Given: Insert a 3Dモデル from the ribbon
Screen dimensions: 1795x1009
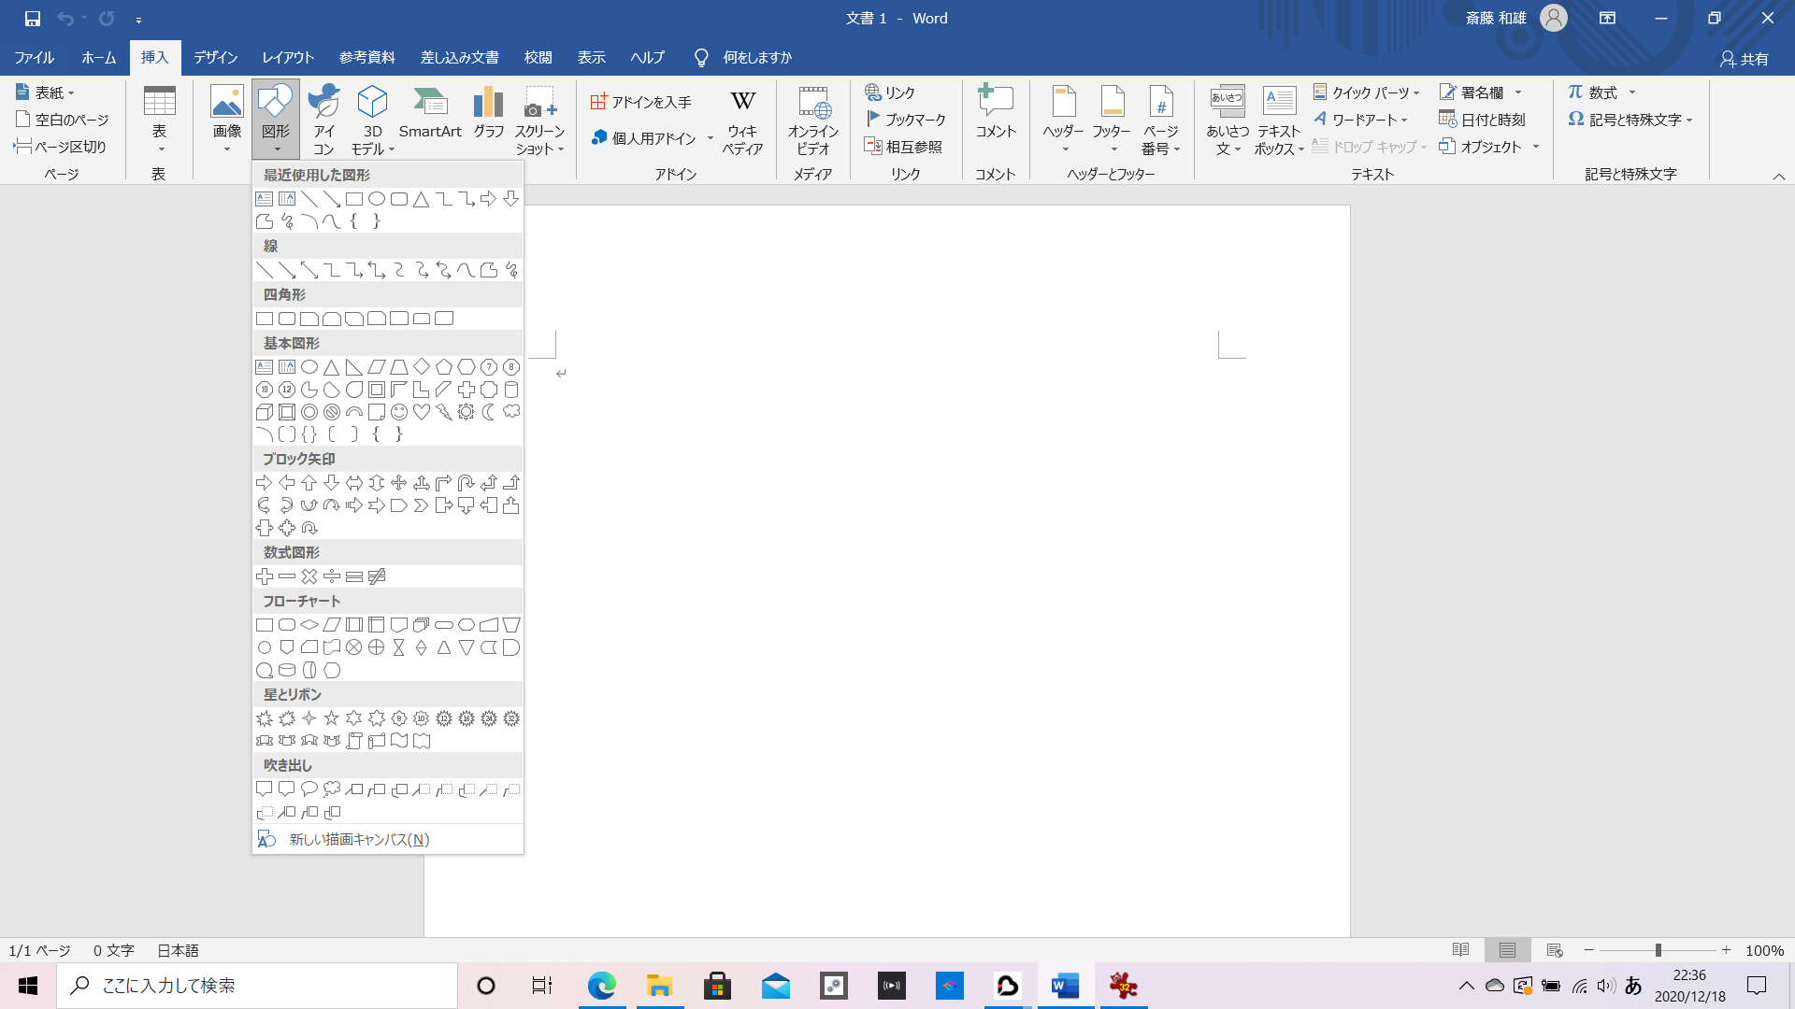Looking at the screenshot, I should pyautogui.click(x=372, y=119).
